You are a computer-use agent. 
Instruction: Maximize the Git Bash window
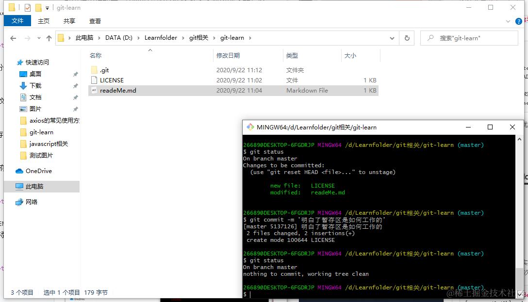(490, 127)
